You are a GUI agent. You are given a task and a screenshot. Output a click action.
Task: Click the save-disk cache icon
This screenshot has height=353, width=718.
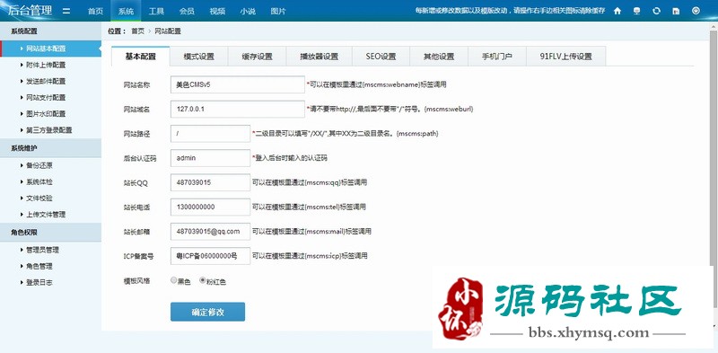click(x=676, y=11)
